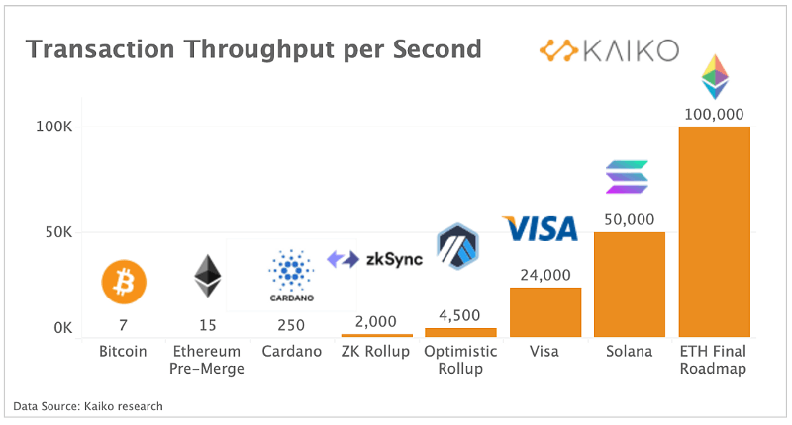Click the Optimistic Rollup bar
The image size is (792, 425).
point(460,331)
